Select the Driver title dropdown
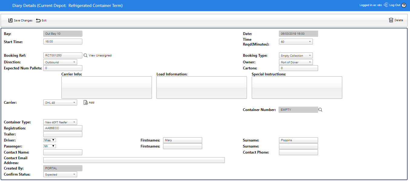The image size is (410, 181). click(50, 140)
